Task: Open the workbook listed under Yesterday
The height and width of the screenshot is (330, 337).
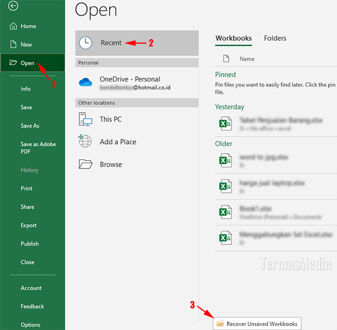Action: pos(276,124)
